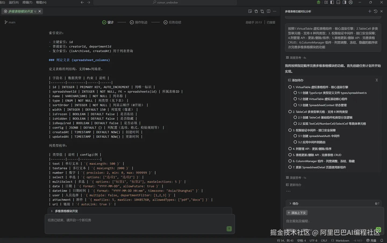Open the 用量 usage status item

[x=371, y=241]
